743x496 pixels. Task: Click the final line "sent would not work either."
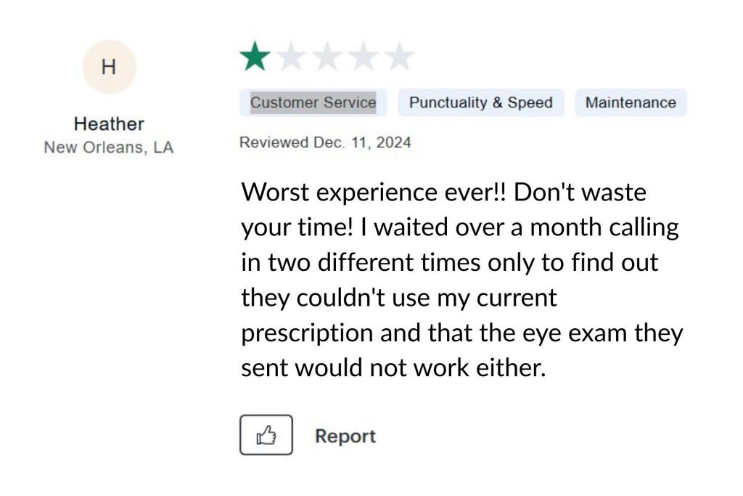(393, 368)
